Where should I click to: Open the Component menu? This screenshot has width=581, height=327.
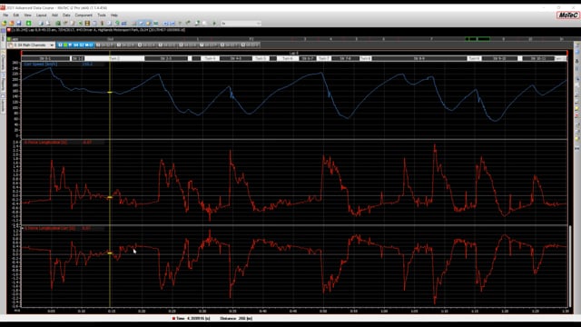84,15
